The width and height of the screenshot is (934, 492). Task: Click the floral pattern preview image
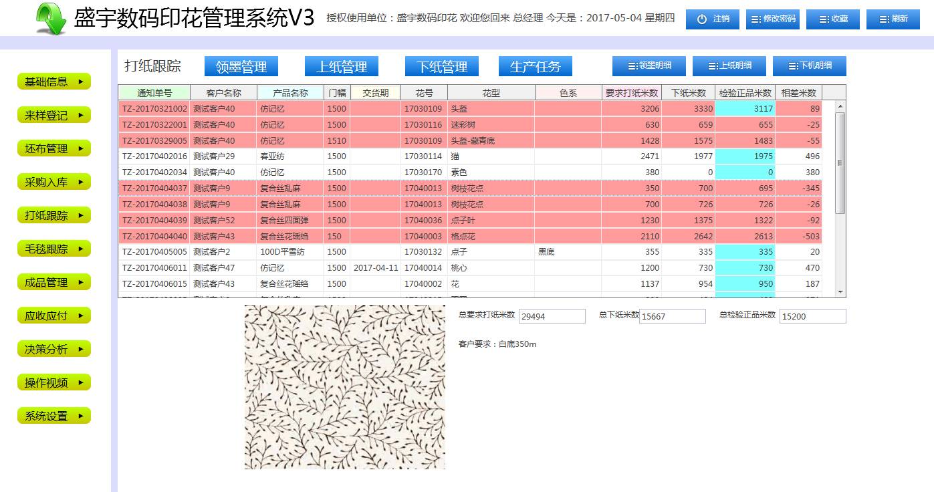click(344, 387)
